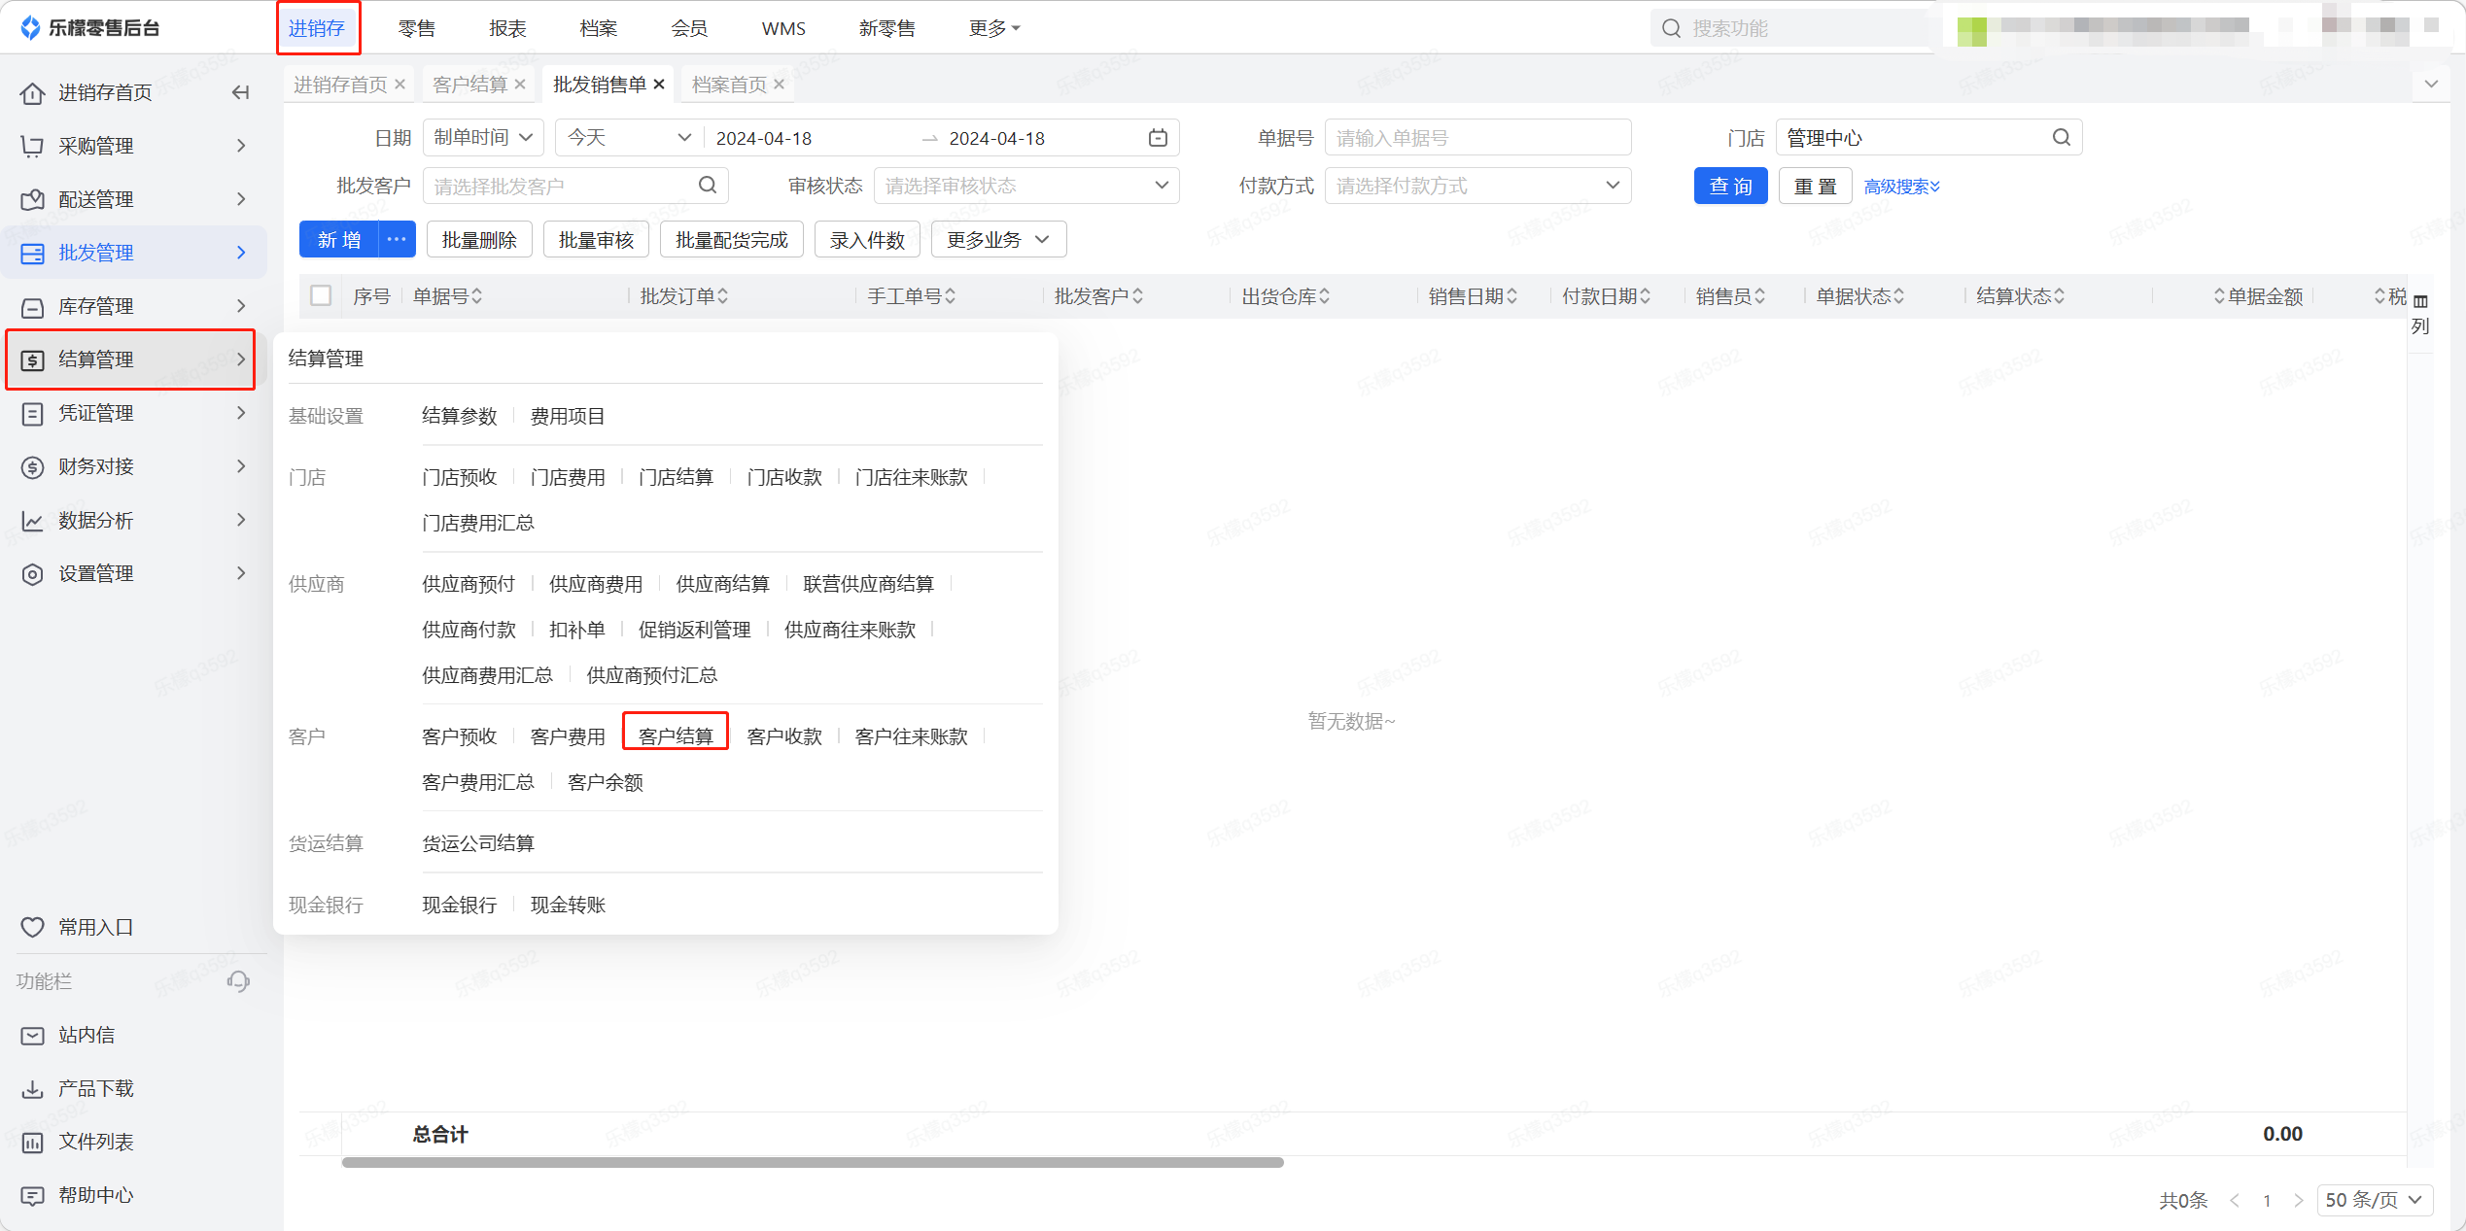The image size is (2466, 1231).
Task: Open the 会员 top menu
Action: [689, 28]
